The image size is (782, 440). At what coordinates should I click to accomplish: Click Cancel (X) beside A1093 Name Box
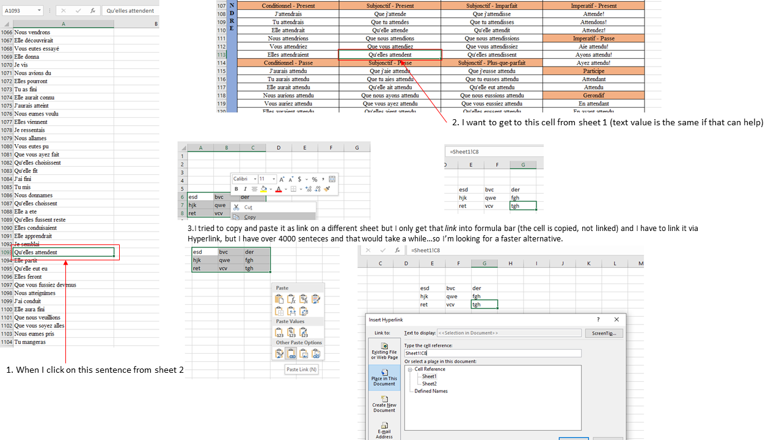[x=64, y=10]
